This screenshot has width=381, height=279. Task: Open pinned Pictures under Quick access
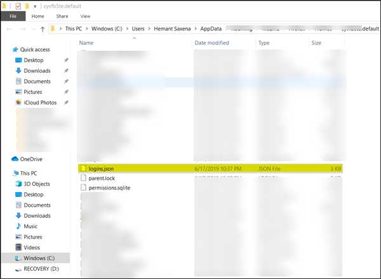pyautogui.click(x=33, y=92)
